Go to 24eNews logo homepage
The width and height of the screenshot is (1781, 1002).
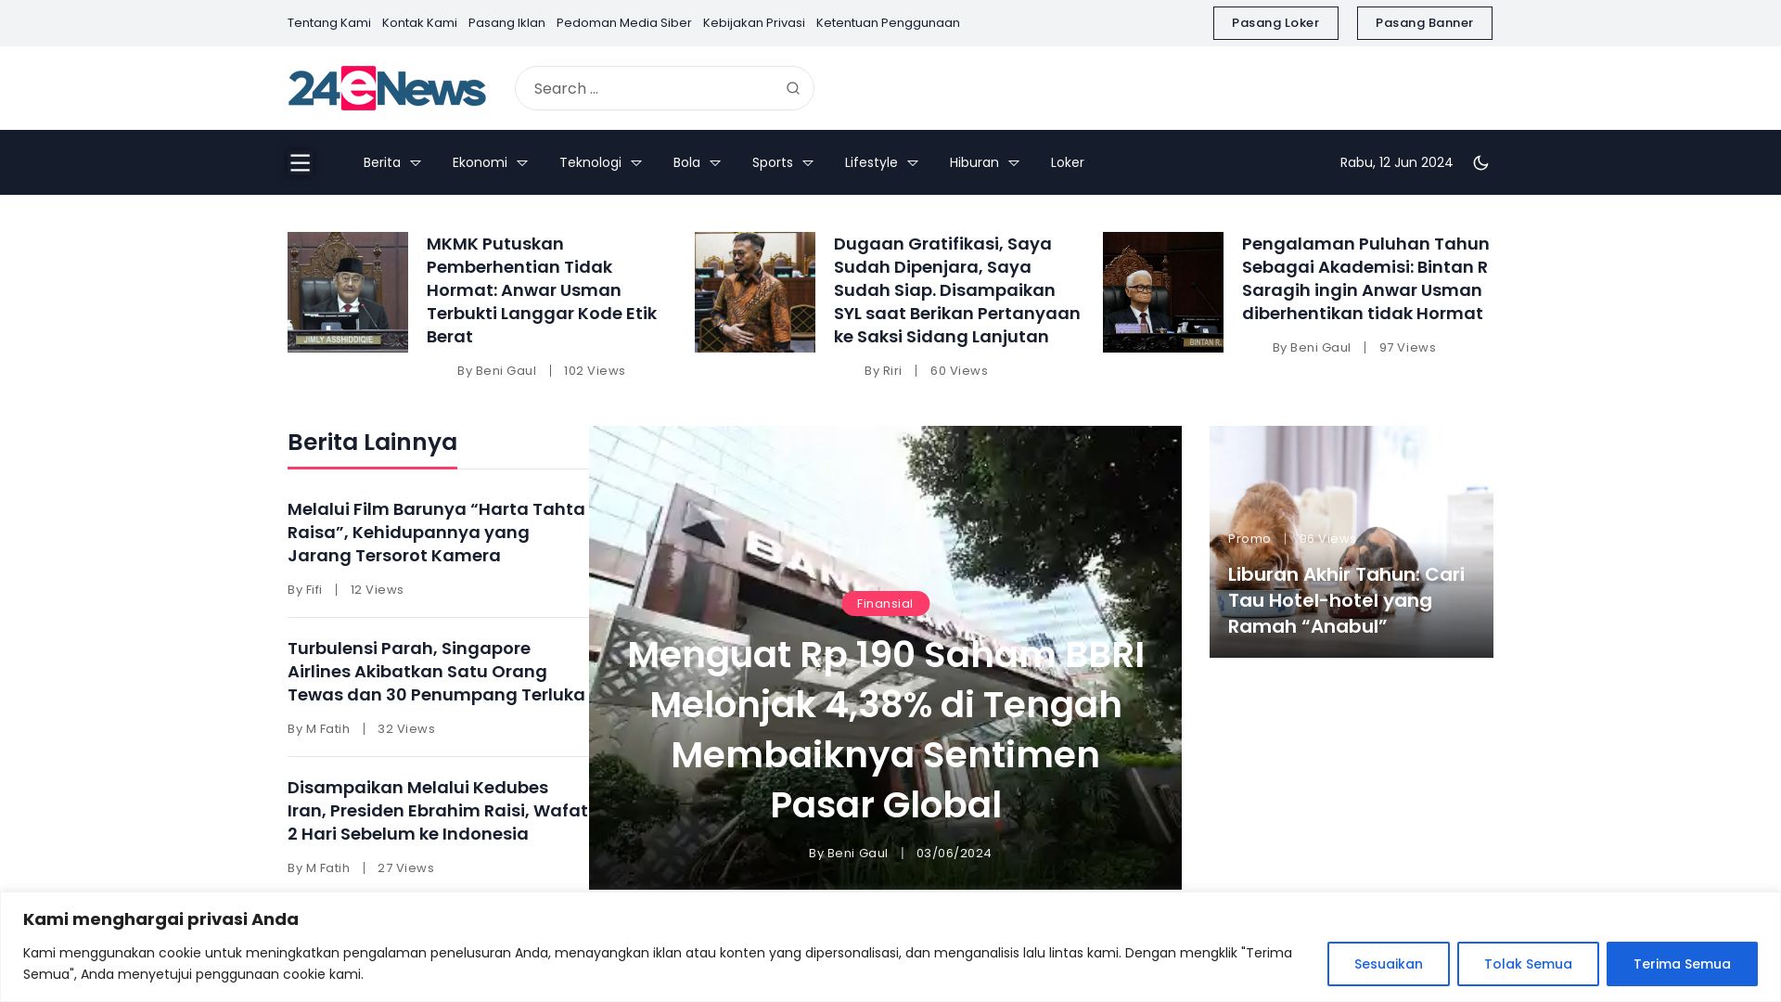click(x=387, y=88)
